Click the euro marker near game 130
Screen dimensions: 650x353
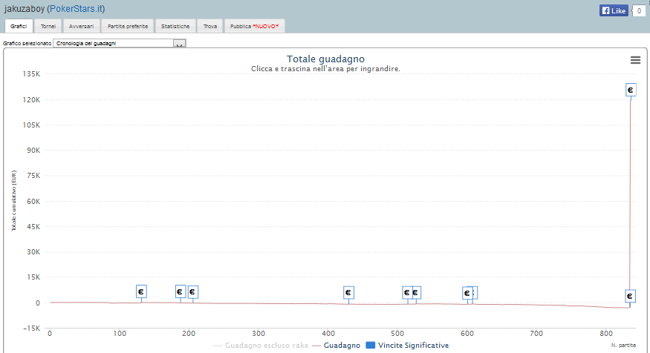point(141,292)
